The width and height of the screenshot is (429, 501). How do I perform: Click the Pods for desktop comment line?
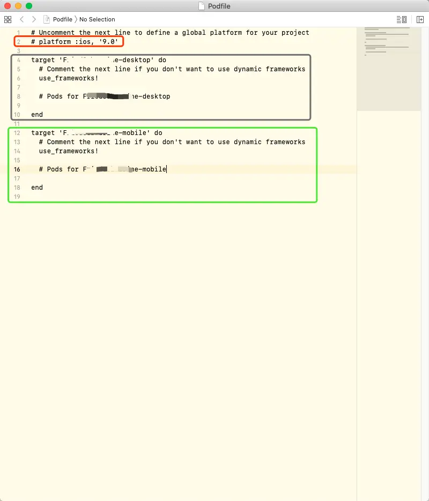tap(105, 96)
